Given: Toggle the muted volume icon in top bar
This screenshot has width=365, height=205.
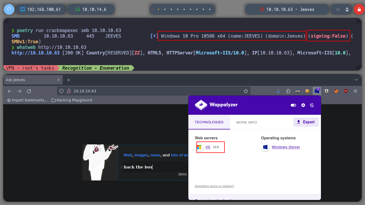Looking at the screenshot, I should click(x=338, y=9).
